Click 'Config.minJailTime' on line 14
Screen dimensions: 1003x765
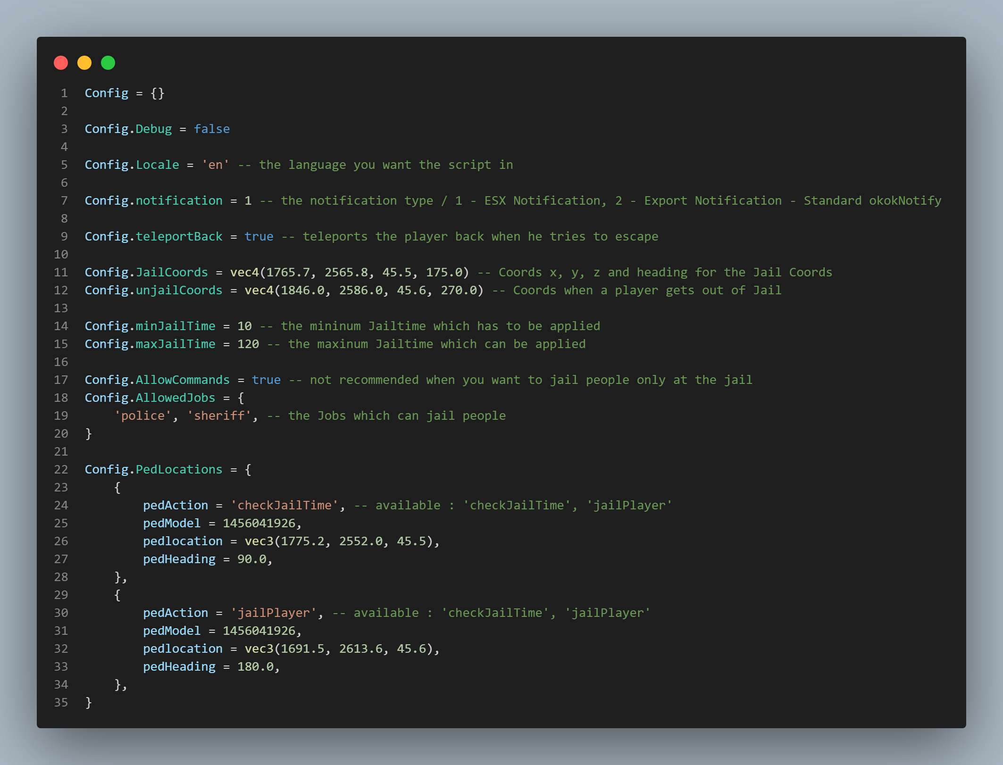point(150,326)
